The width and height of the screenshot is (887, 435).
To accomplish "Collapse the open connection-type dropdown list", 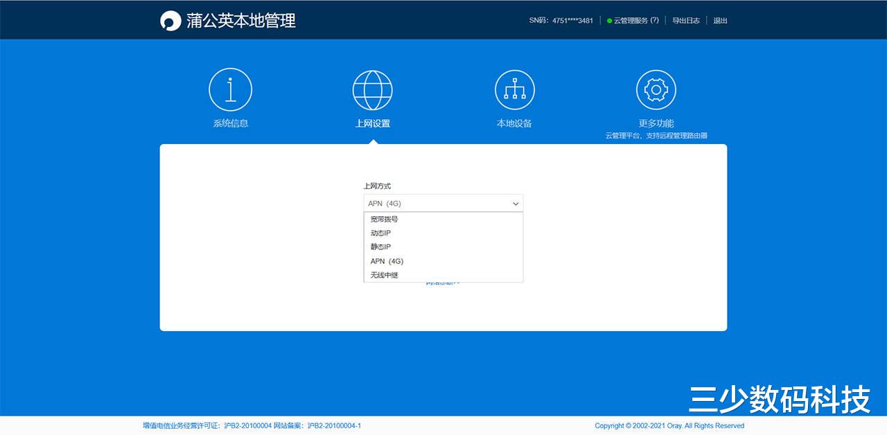I will 515,204.
